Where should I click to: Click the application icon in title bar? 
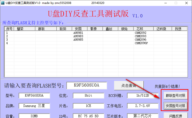[x=3, y=3]
